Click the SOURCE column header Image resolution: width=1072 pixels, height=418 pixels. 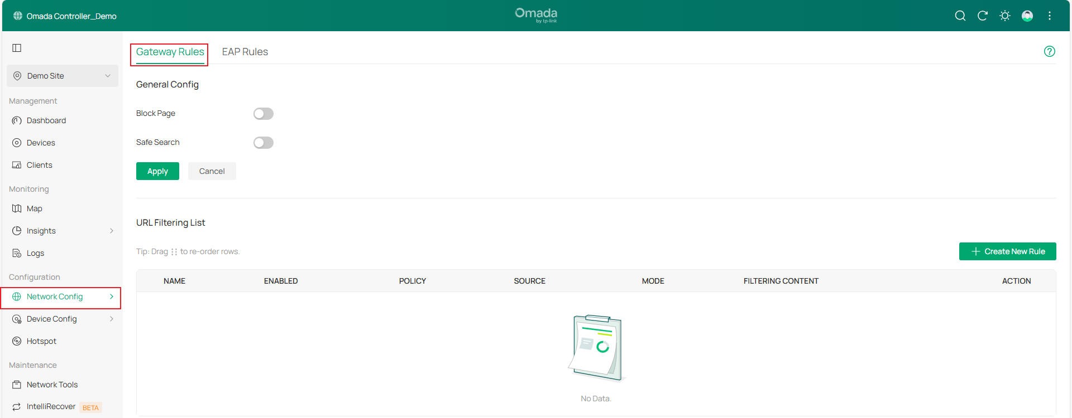530,281
